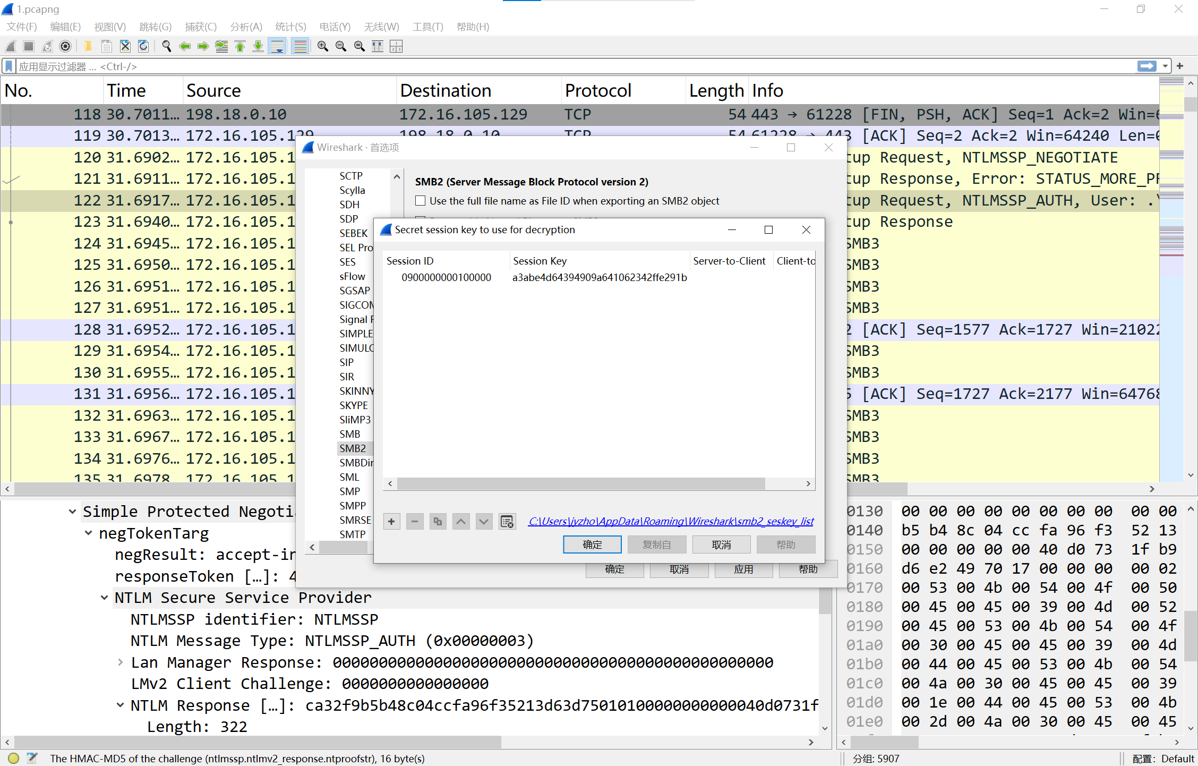
Task: Open the 统计(S) menu
Action: 290,27
